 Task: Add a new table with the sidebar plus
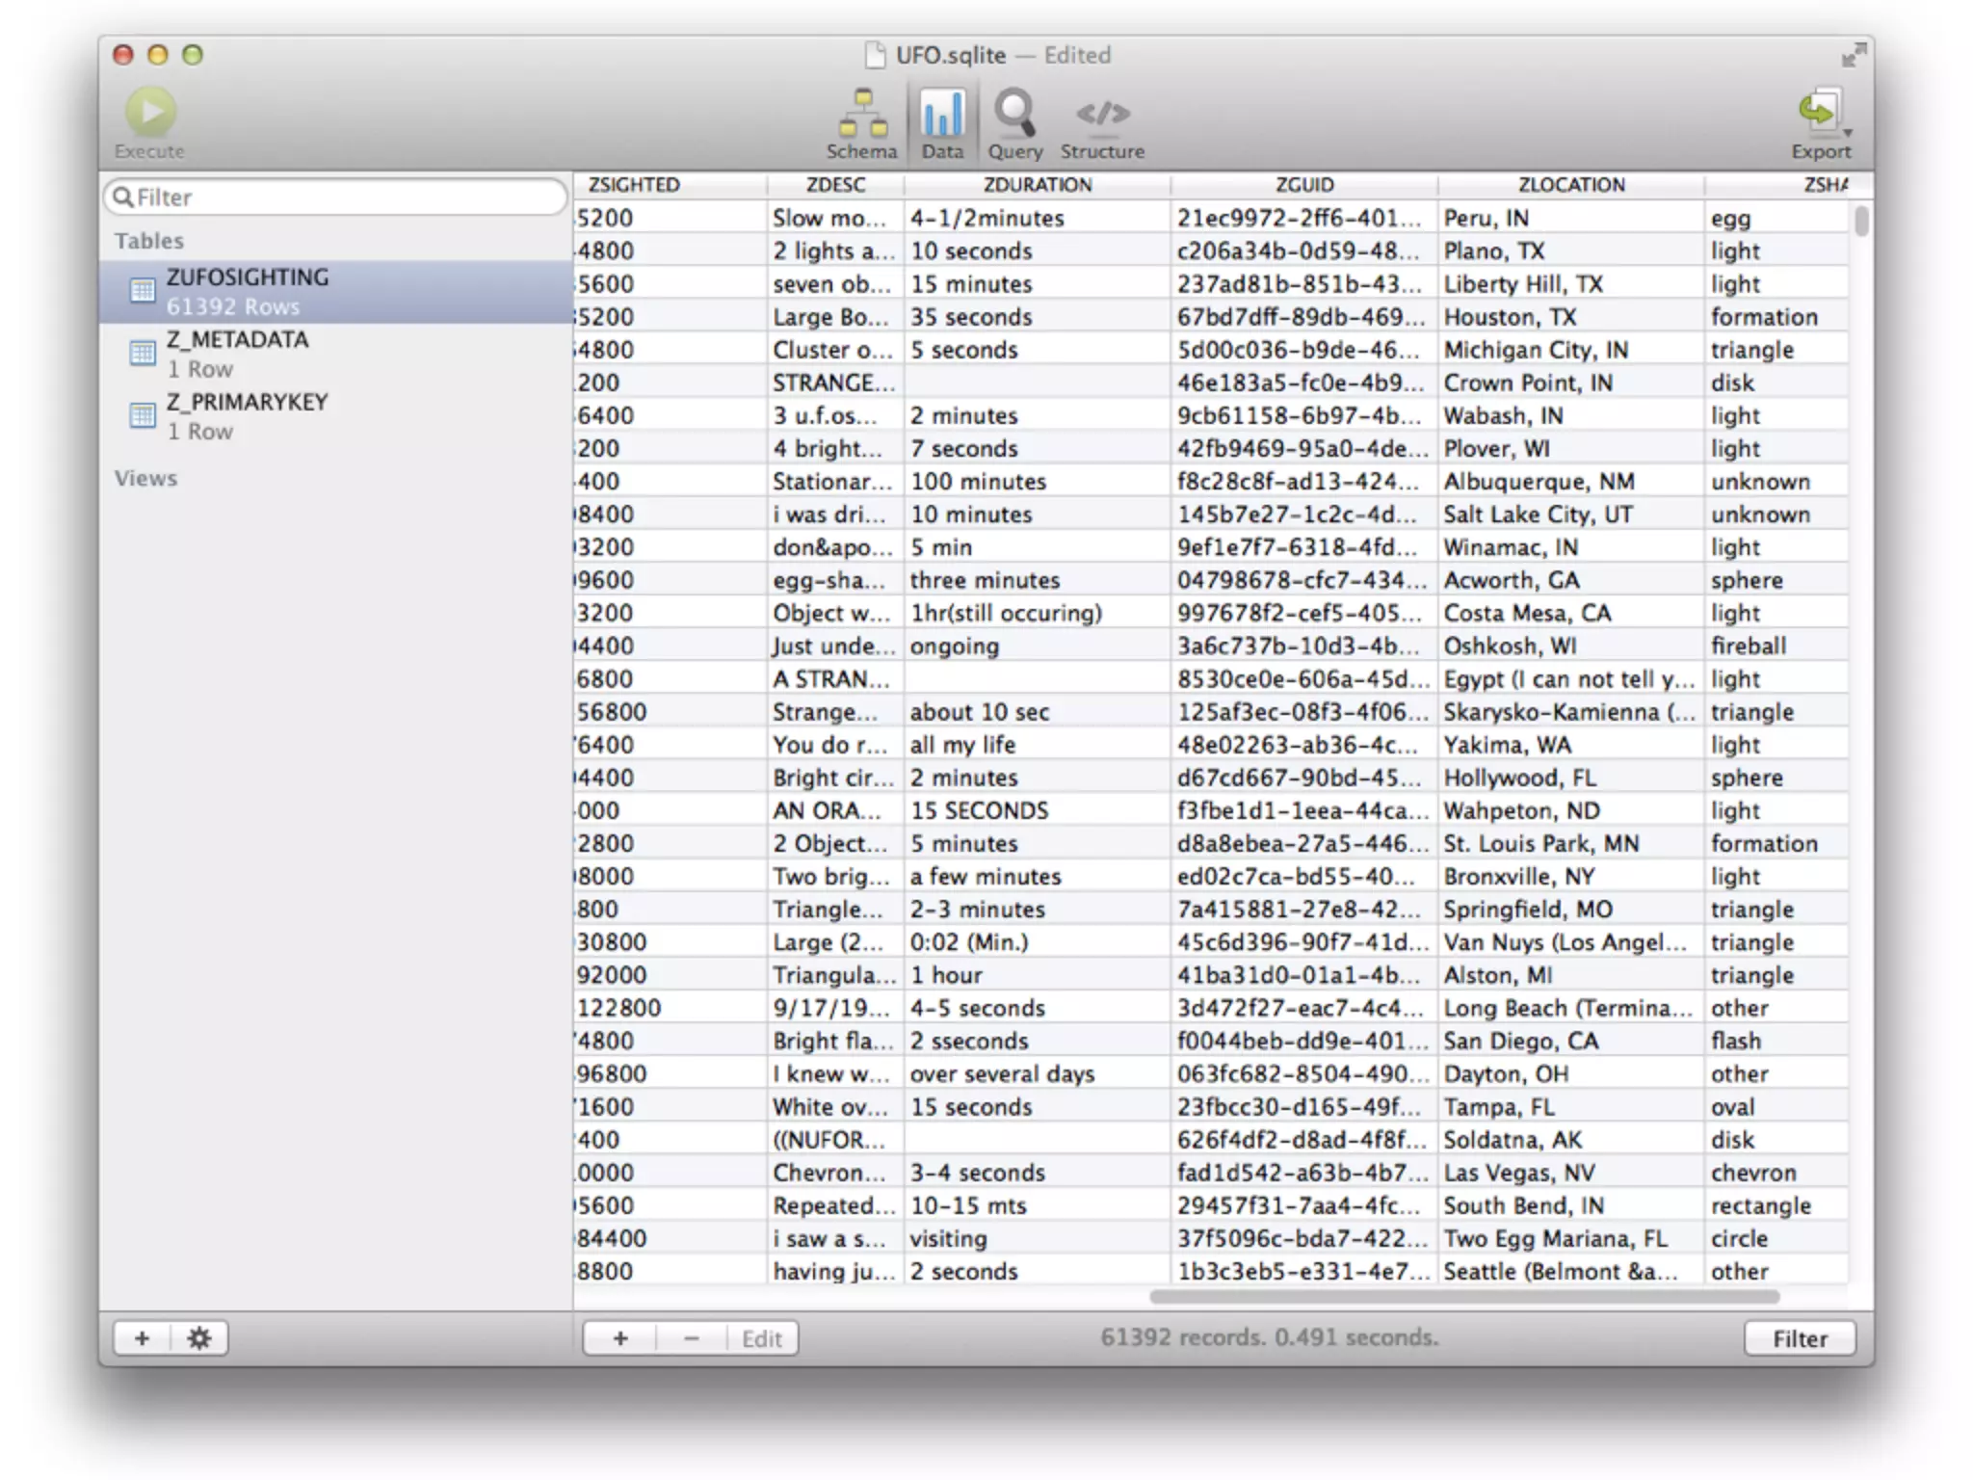143,1337
